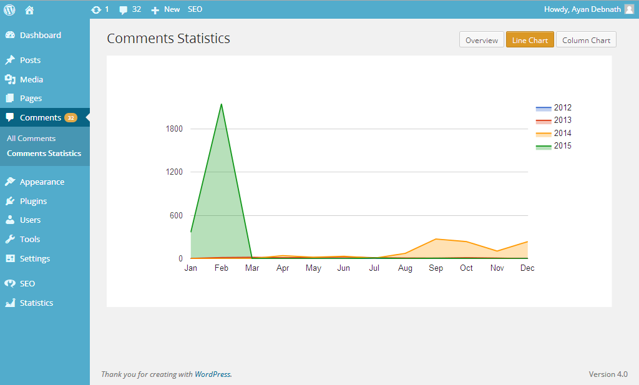This screenshot has width=639, height=385.
Task: Open the SEO admin bar menu
Action: point(195,9)
